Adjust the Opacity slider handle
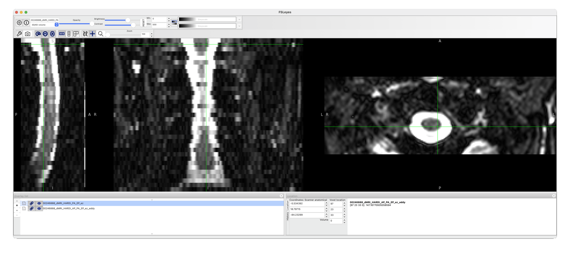This screenshot has height=256, width=570. pyautogui.click(x=92, y=24)
